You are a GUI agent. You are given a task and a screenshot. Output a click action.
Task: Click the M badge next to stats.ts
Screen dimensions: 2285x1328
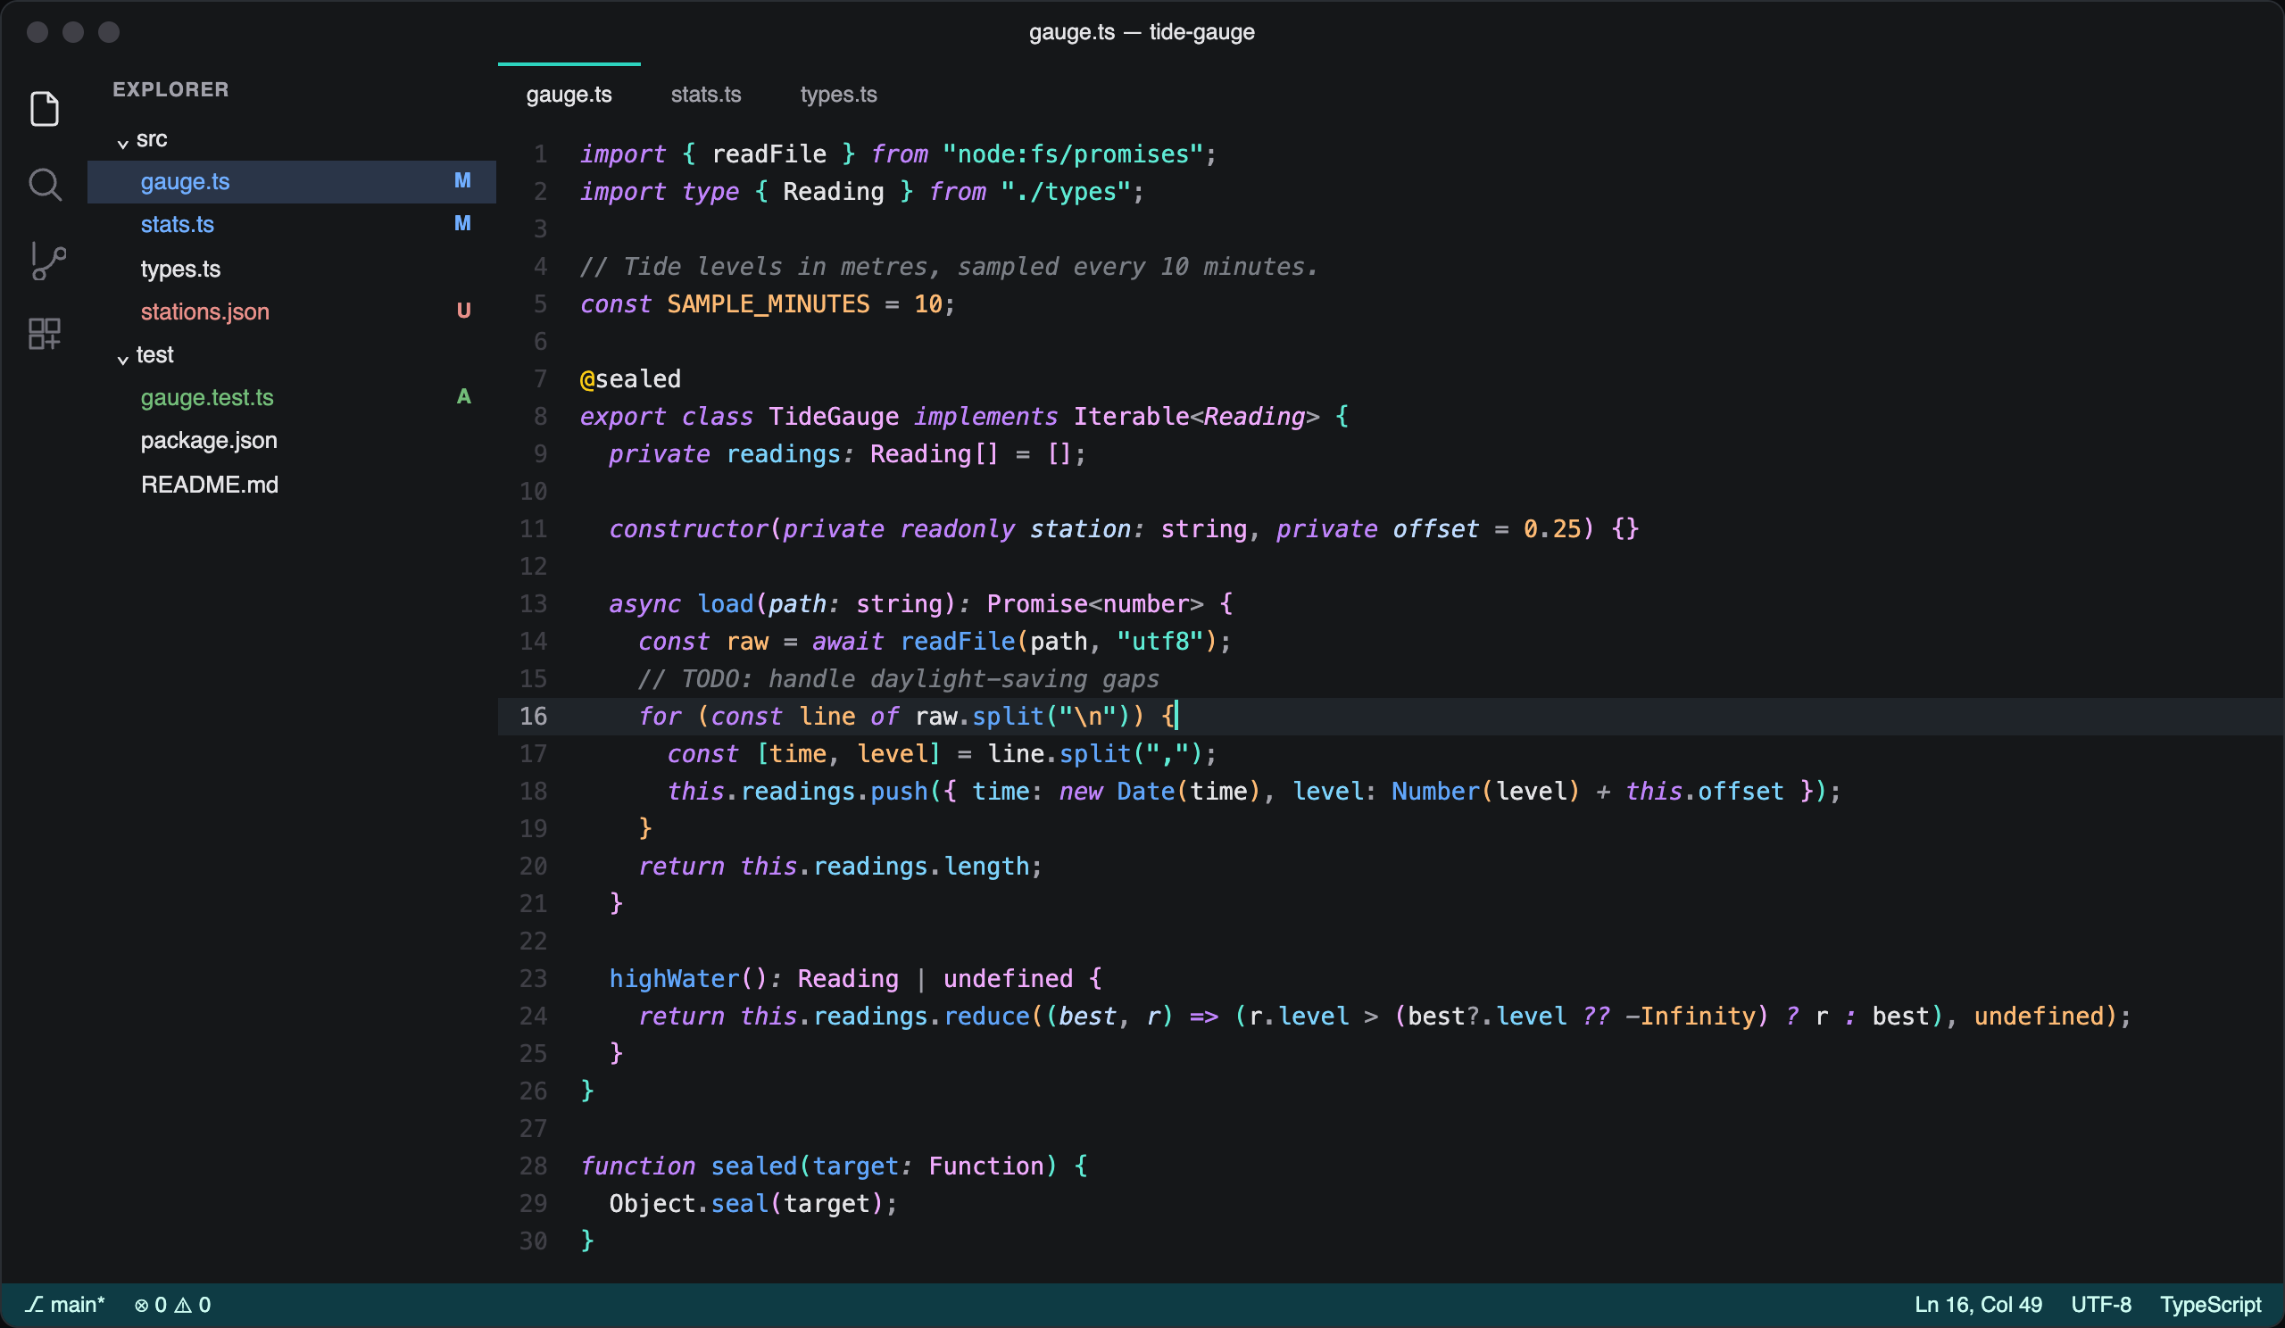coord(462,223)
